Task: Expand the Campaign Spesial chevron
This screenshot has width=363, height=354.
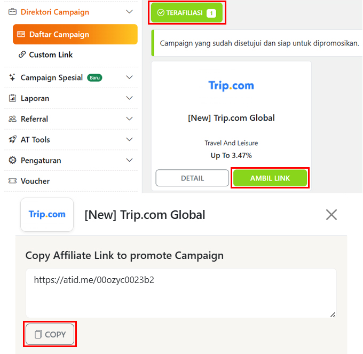Action: pyautogui.click(x=129, y=77)
